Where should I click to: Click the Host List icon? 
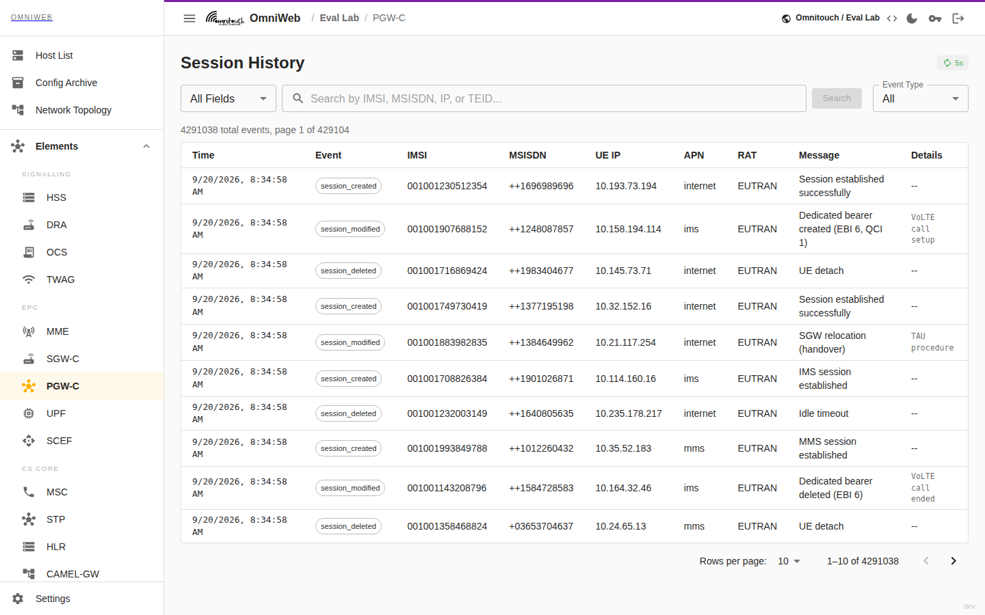coord(18,55)
